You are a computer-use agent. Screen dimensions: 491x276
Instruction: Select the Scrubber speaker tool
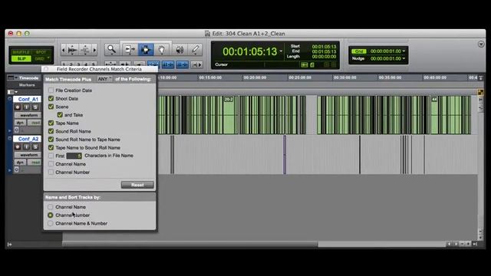coord(180,49)
